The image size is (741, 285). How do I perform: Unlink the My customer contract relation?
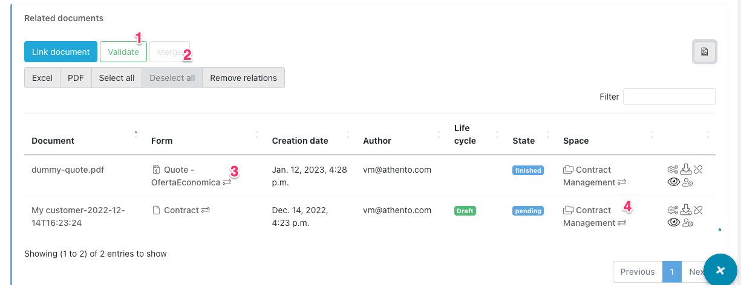coord(697,210)
